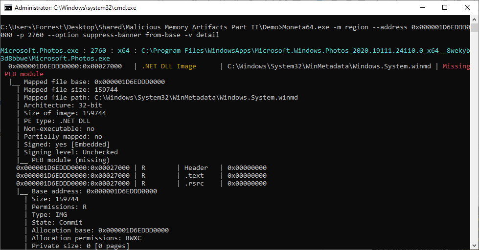Click the .text section row

coord(141,176)
